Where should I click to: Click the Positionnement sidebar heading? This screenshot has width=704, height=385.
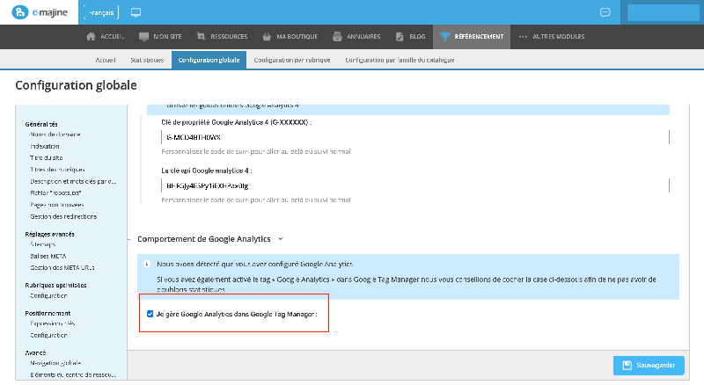[x=48, y=313]
